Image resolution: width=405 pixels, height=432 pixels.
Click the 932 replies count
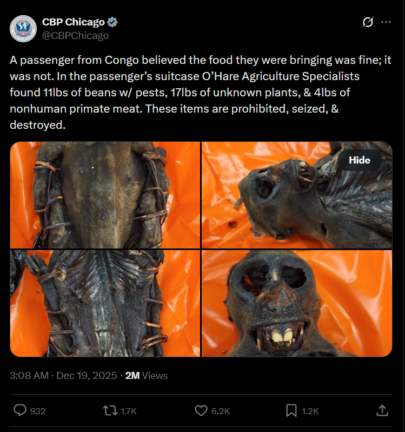(38, 411)
